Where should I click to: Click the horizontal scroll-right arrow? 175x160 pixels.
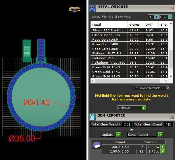tap(166, 81)
